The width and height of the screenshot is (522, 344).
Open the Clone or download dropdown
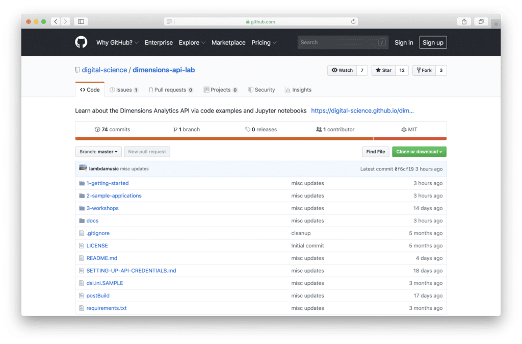tap(419, 152)
